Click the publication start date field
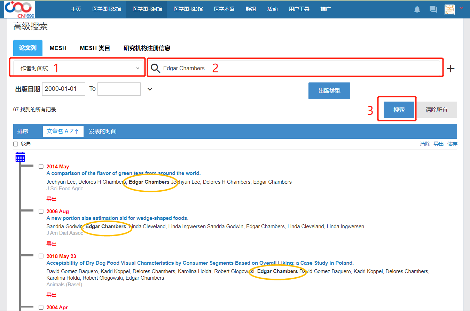470x311 pixels. click(63, 89)
